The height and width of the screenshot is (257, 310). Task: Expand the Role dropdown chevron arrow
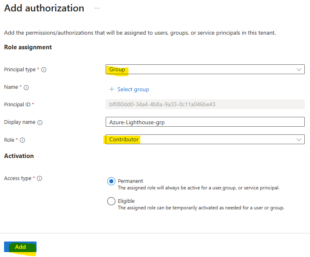(x=299, y=140)
